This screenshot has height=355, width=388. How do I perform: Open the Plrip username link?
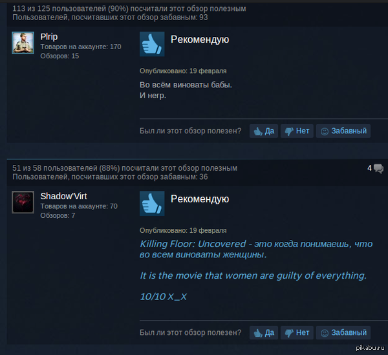(x=49, y=37)
